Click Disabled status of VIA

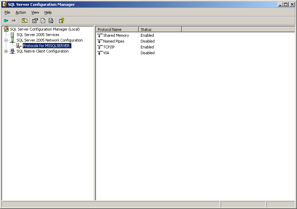point(147,53)
